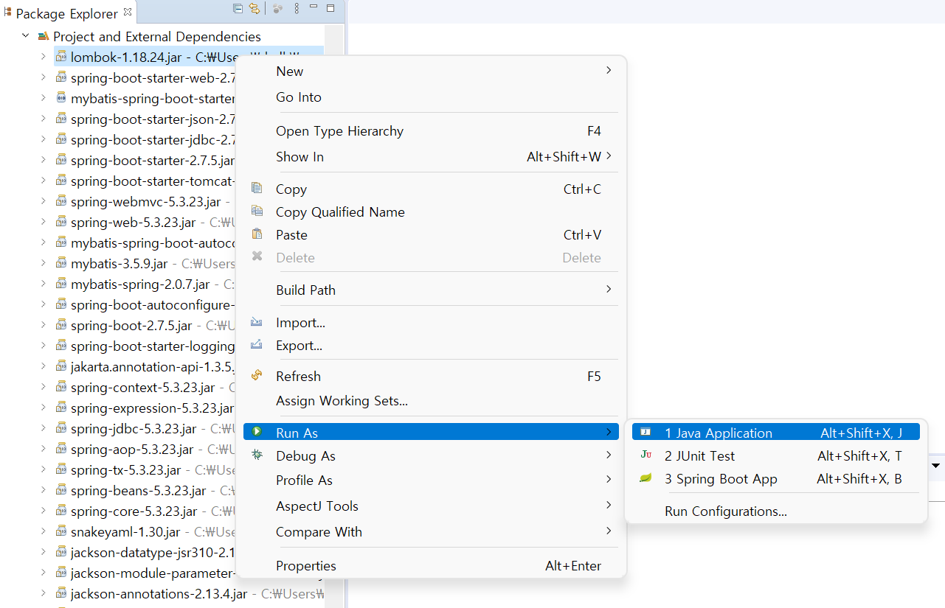This screenshot has height=608, width=945.
Task: Close the Package Explorer tab
Action: point(128,12)
